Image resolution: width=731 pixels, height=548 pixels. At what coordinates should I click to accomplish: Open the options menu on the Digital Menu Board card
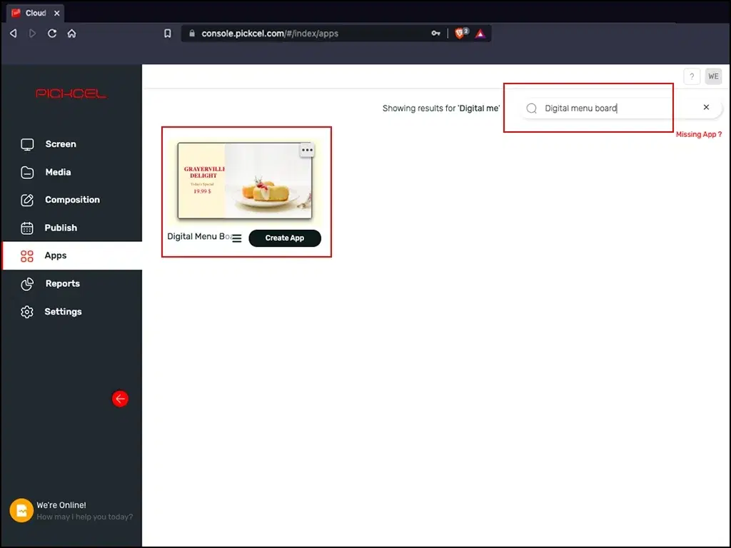(307, 150)
